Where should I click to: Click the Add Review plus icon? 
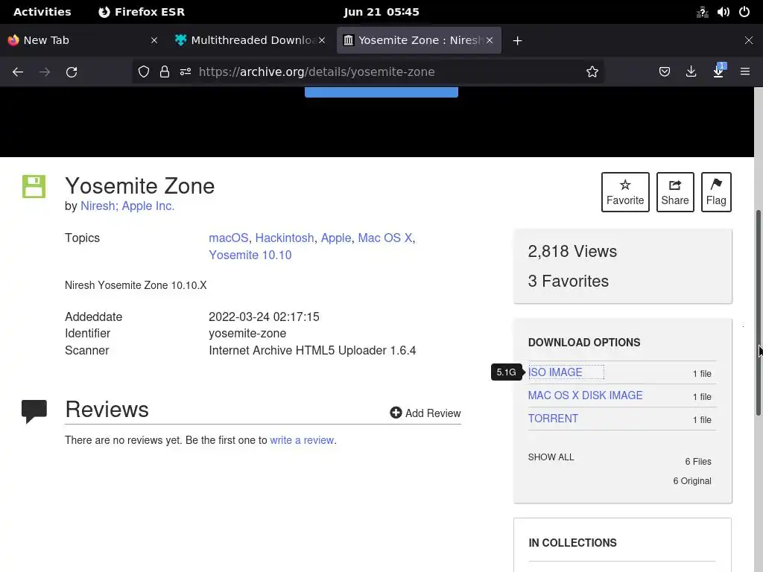click(x=396, y=413)
